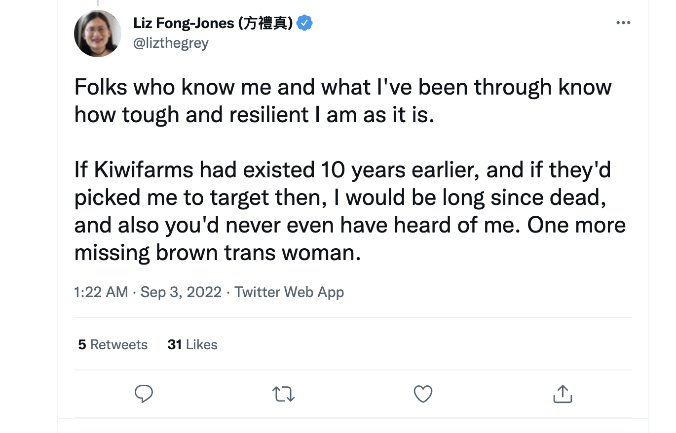Retweet this tweet using the arrows icon
Screen dimensions: 676x433
pyautogui.click(x=283, y=394)
